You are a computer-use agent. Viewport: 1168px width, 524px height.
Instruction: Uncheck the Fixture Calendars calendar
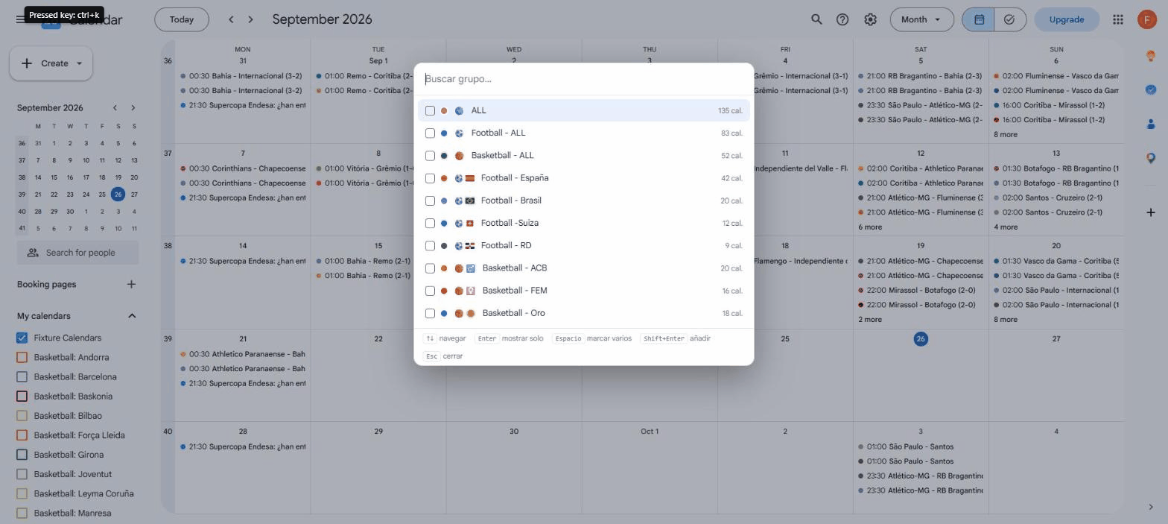click(22, 338)
